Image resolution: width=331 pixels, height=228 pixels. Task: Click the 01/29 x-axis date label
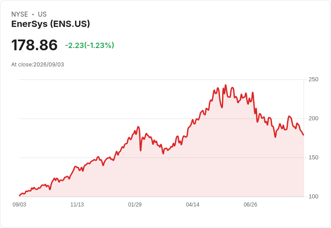[x=134, y=205]
